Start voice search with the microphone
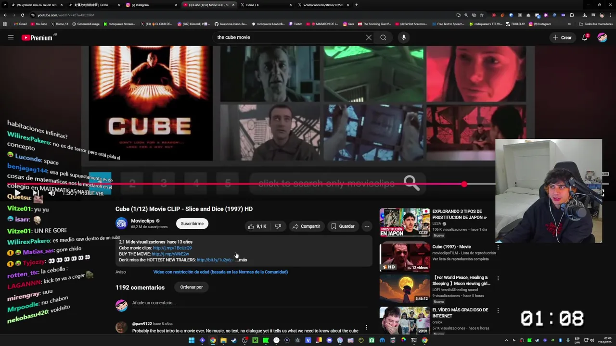616x346 pixels. pos(404,37)
